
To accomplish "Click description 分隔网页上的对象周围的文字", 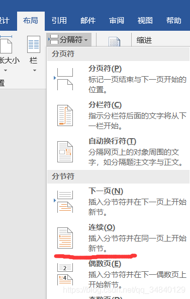I will coord(136,157).
